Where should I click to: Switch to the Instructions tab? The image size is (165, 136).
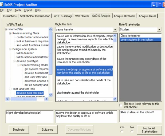[10, 16]
